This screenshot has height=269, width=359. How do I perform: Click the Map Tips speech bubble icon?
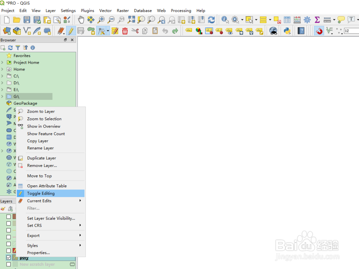click(341, 20)
